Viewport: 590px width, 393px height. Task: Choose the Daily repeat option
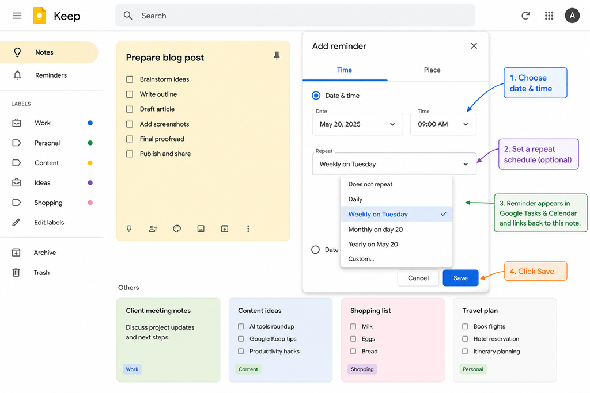pyautogui.click(x=396, y=199)
